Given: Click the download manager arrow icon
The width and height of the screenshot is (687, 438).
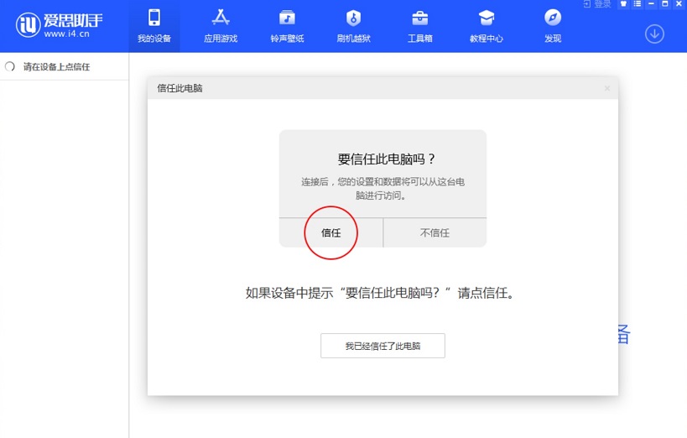Looking at the screenshot, I should click(654, 34).
